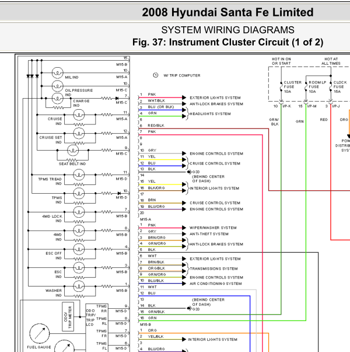The image size is (350, 352).
Task: Click the 'CLUSTER FUSE 10A' label
Action: click(x=293, y=87)
